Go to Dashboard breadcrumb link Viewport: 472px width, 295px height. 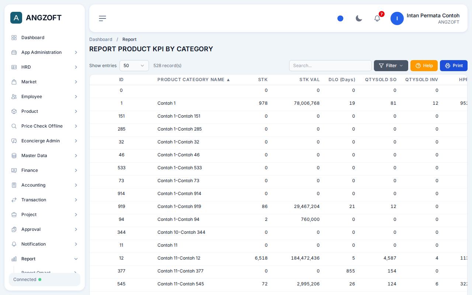pos(101,39)
